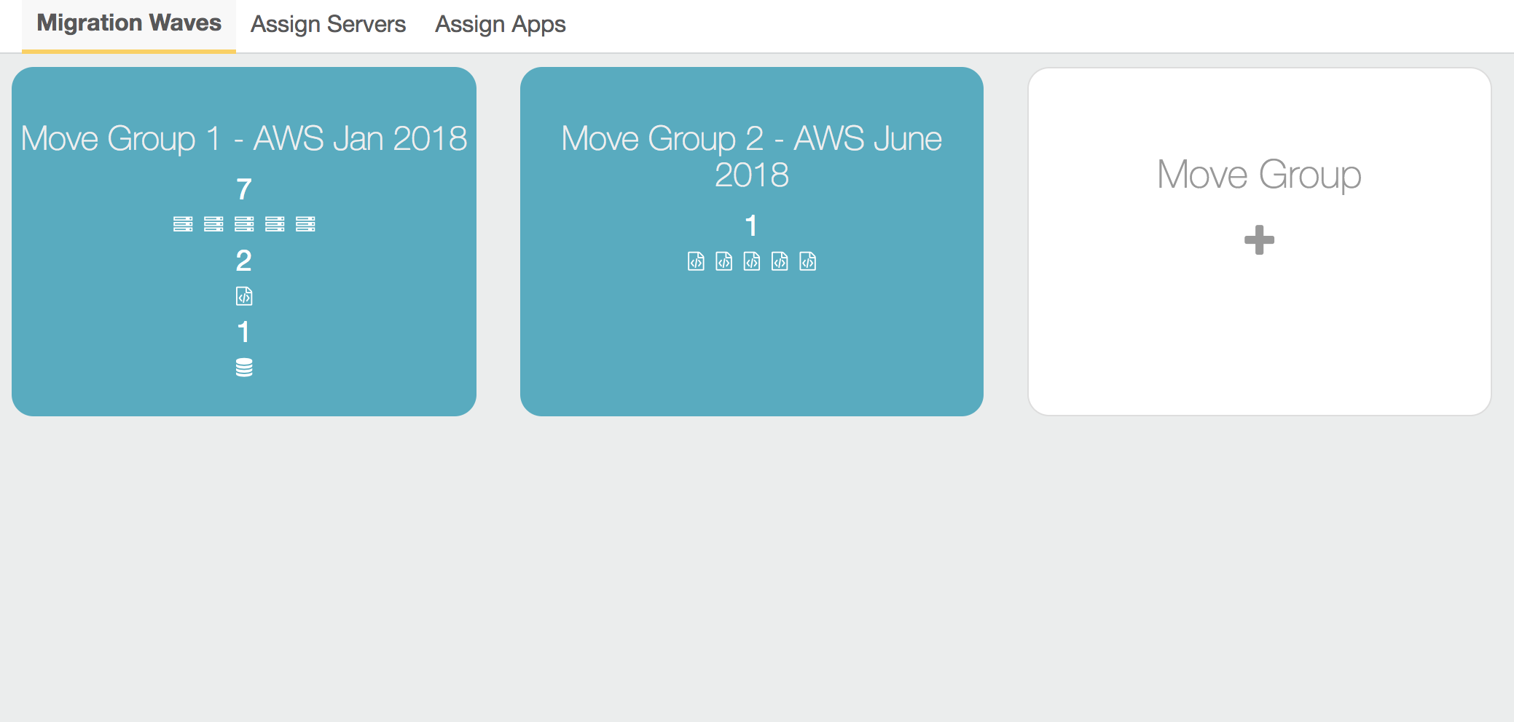Click the second server icon in Move Group 1
Screen dimensions: 1514x722
[x=213, y=224]
